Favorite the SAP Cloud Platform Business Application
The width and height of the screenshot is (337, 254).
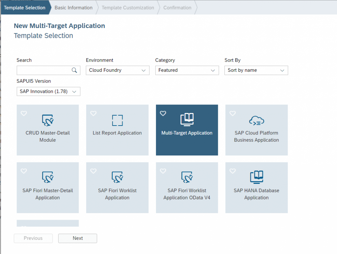[x=233, y=113]
